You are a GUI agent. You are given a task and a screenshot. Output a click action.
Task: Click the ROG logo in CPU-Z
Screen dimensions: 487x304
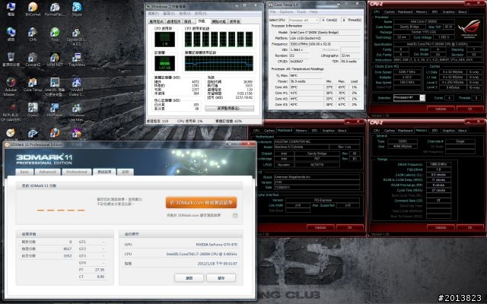click(469, 27)
